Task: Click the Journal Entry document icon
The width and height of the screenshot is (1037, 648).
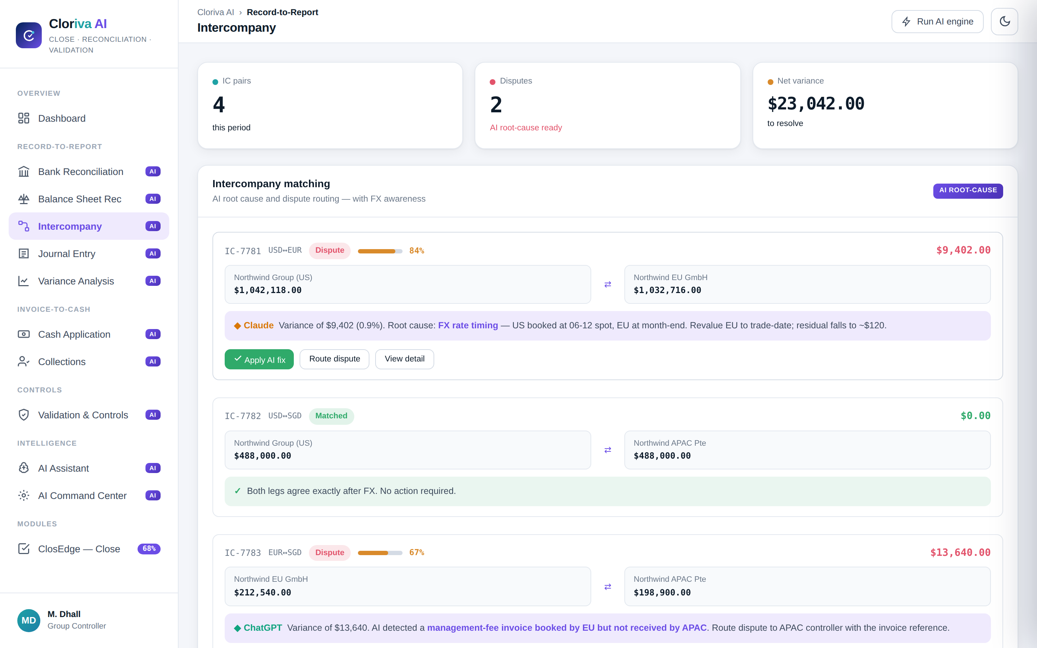Action: tap(23, 254)
